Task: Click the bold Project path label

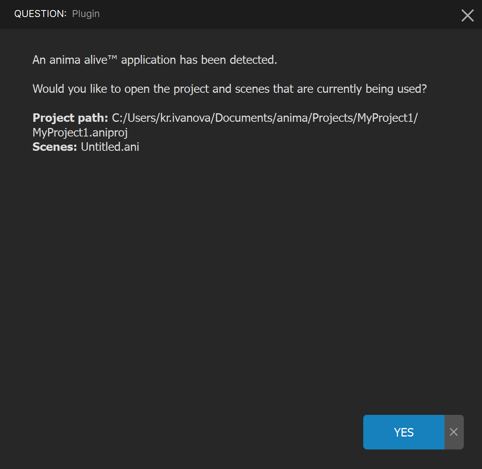Action: click(70, 118)
